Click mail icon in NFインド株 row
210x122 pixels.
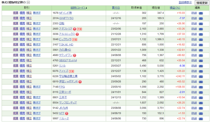201,13
